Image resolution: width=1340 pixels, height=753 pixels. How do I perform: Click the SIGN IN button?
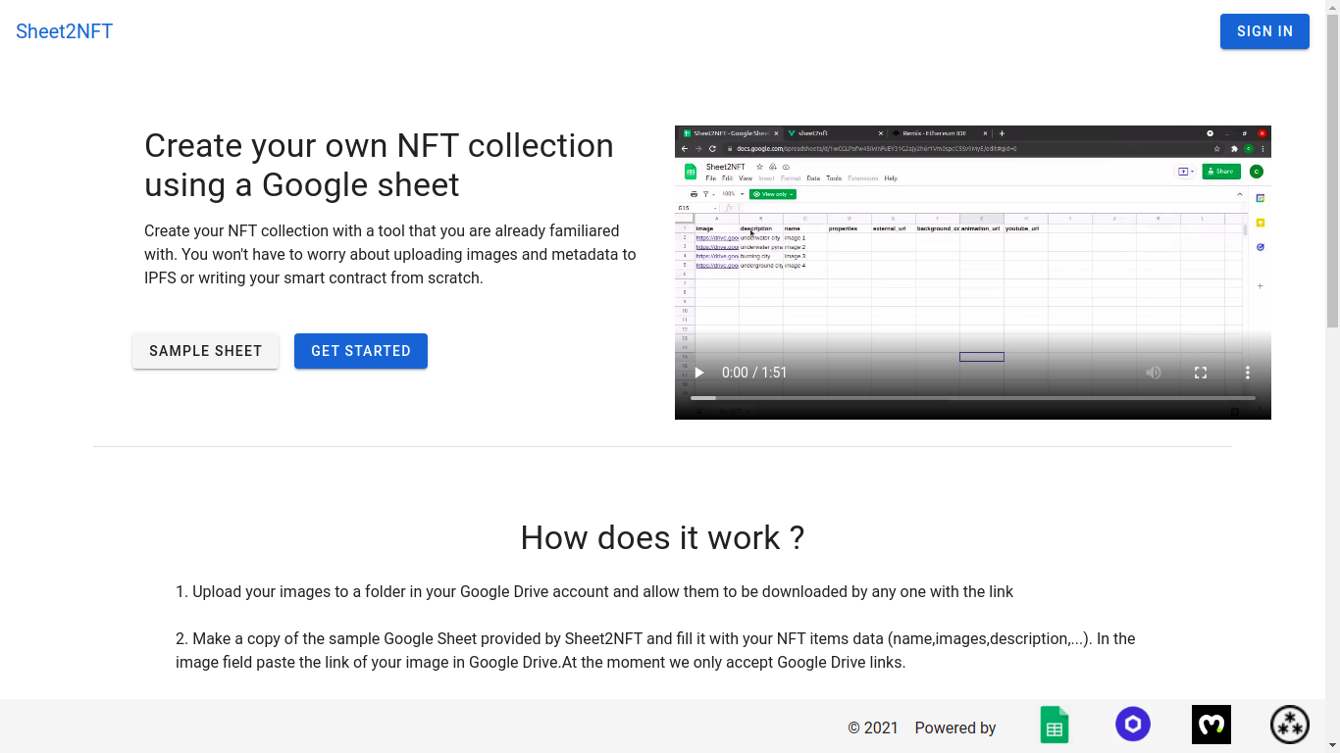coord(1264,31)
